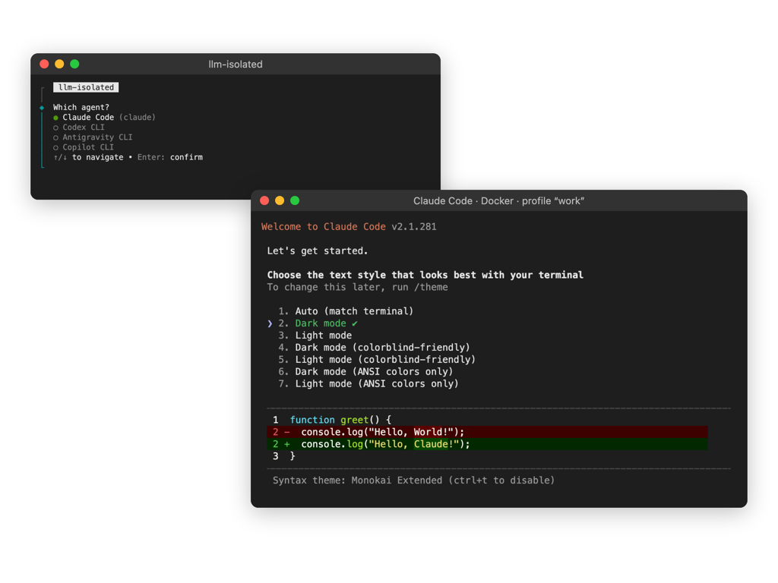Select theme option 1 Auto (match terminal)
Screen dimensions: 778x583
pos(346,311)
